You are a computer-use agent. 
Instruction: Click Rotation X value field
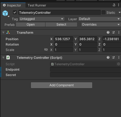coord(64,44)
